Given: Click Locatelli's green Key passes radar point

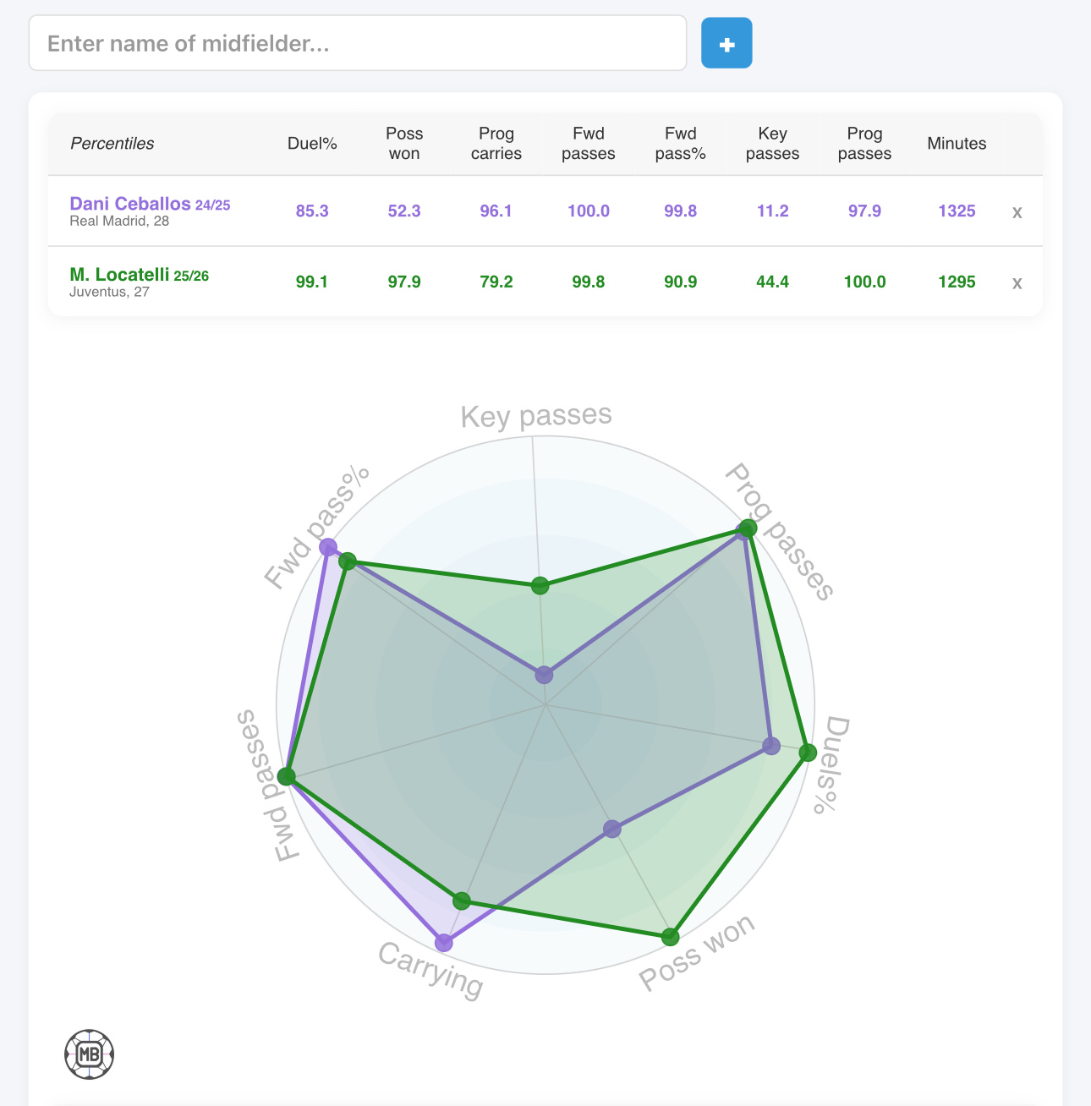Looking at the screenshot, I should (x=540, y=585).
